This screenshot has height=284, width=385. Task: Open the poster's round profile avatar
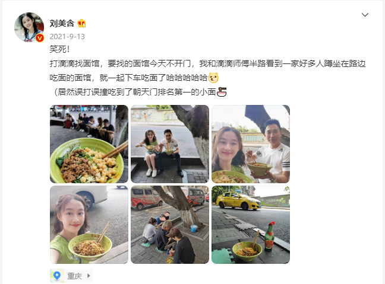point(29,27)
